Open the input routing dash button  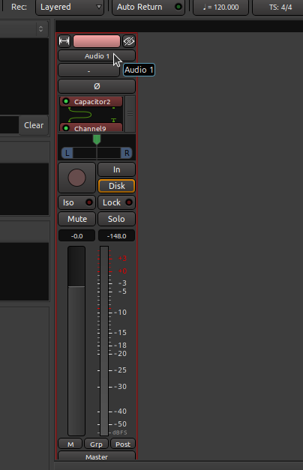tap(88, 71)
